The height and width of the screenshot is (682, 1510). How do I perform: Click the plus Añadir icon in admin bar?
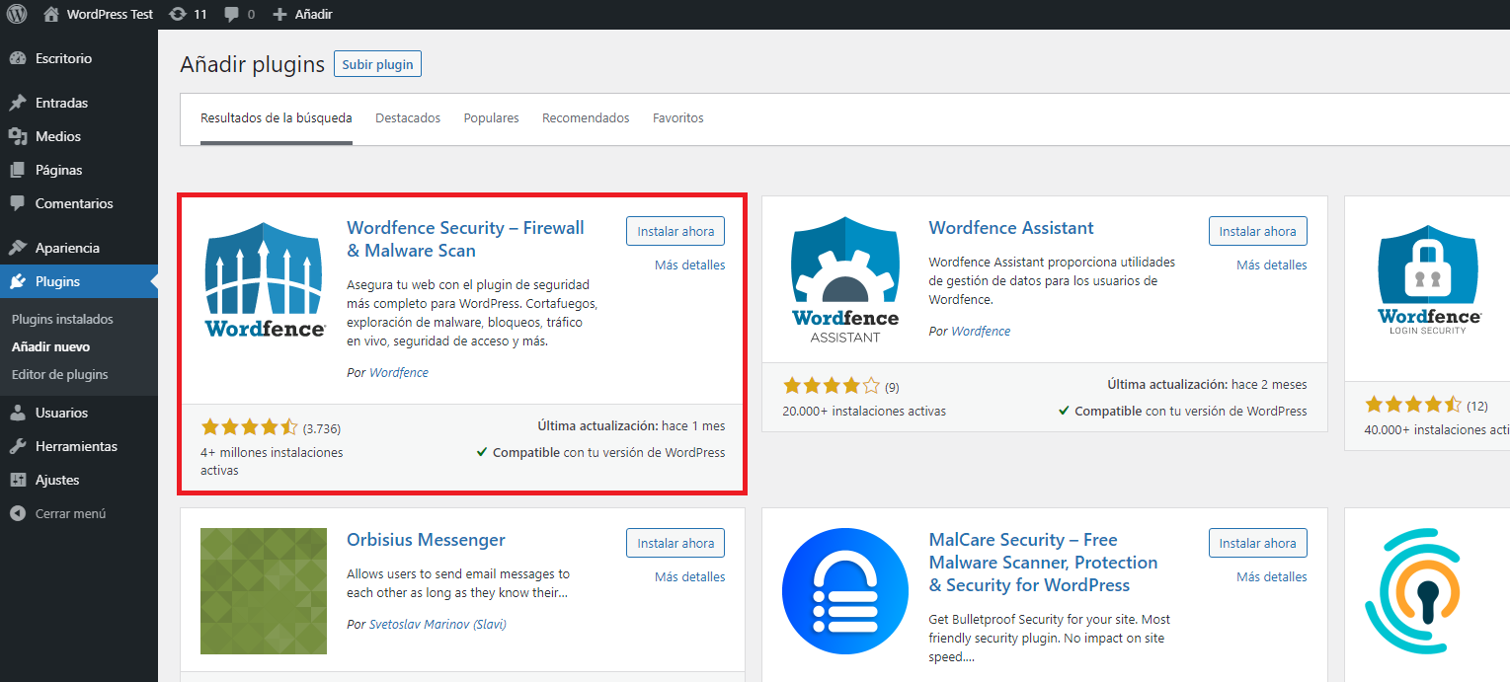pyautogui.click(x=279, y=15)
